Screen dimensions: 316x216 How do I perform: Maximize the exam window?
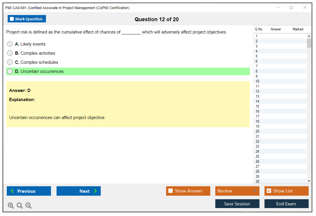pyautogui.click(x=291, y=8)
